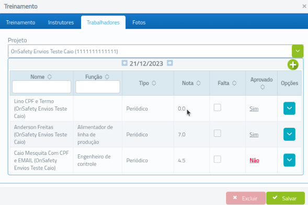
Task: Go to next date with right arrow
Action: [170, 63]
